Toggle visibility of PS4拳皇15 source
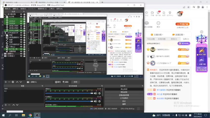Image resolution: width=210 pixels, height=118 pixels. (21, 56)
